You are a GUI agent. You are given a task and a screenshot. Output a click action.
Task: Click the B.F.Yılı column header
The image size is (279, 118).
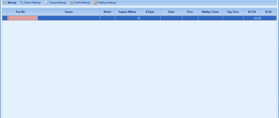252,12
